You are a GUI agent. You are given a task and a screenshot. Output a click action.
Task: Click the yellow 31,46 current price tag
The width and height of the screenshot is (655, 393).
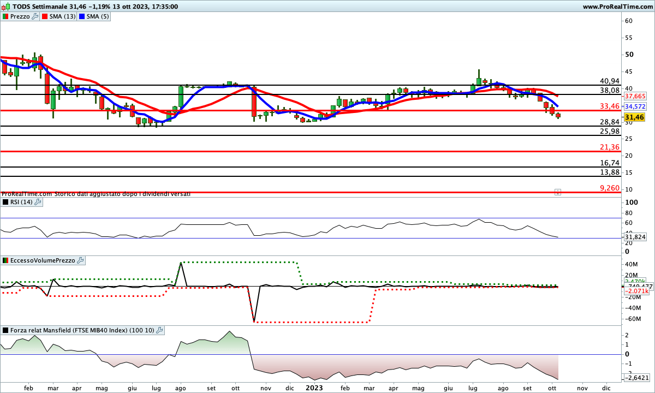[x=635, y=117]
